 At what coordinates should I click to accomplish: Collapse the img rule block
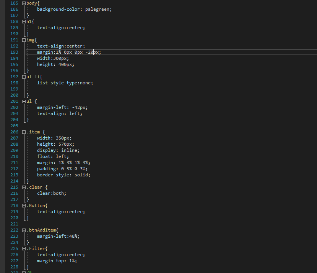click(x=24, y=40)
